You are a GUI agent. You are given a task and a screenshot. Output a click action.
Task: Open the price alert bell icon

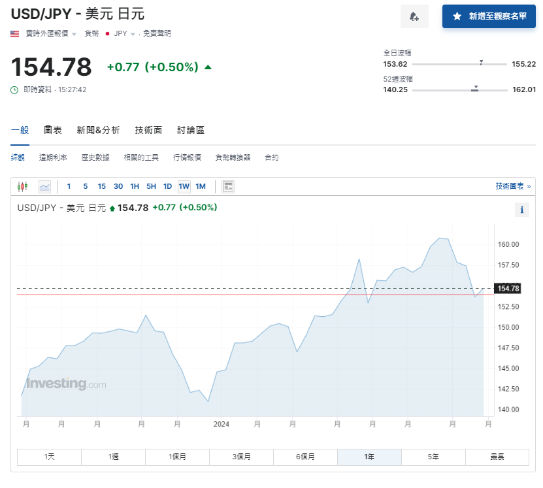pos(414,16)
